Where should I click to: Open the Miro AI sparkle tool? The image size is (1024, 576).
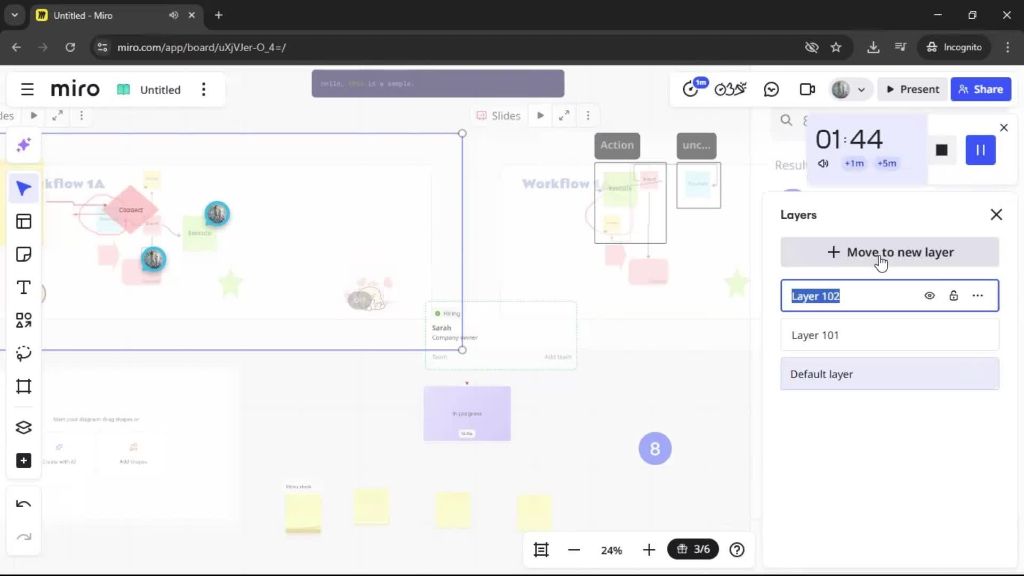pyautogui.click(x=23, y=145)
